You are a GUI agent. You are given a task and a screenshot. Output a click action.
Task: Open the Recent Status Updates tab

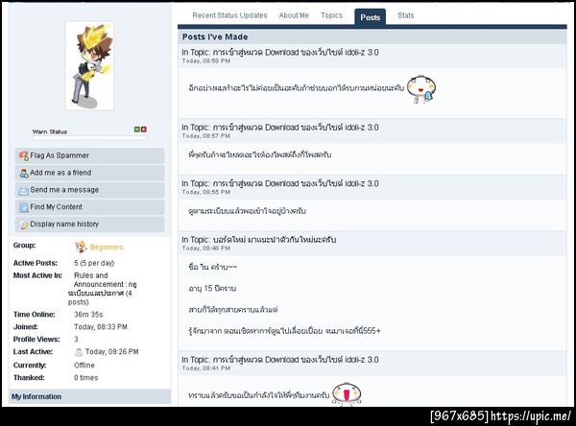coord(229,15)
